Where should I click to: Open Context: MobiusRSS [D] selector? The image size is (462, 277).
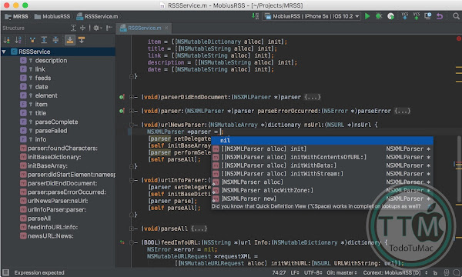pos(395,273)
